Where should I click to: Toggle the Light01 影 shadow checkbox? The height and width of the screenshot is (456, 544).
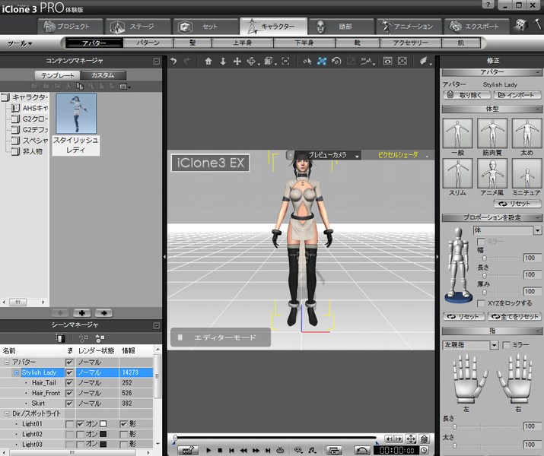tap(123, 424)
